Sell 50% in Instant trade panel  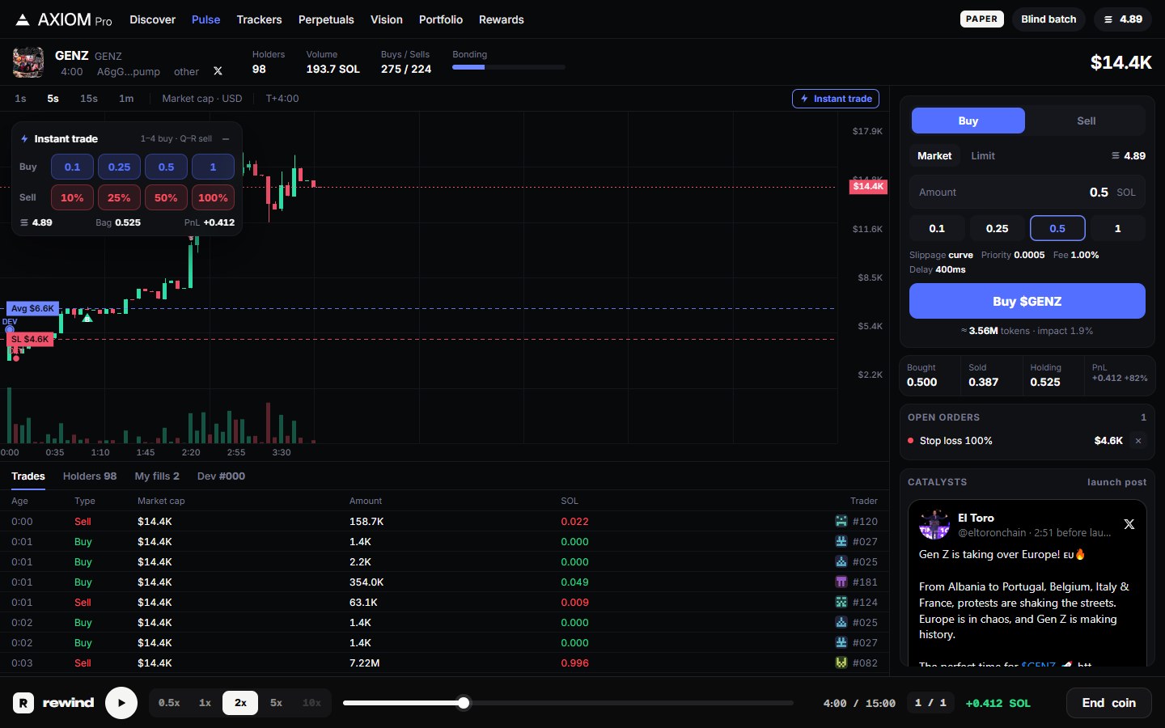click(x=166, y=197)
